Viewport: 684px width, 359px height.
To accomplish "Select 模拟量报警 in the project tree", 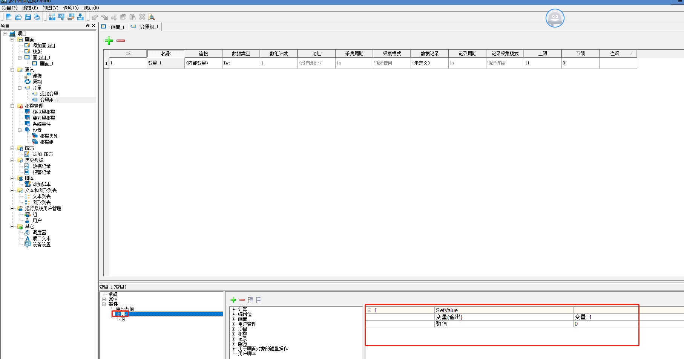I will coord(44,112).
